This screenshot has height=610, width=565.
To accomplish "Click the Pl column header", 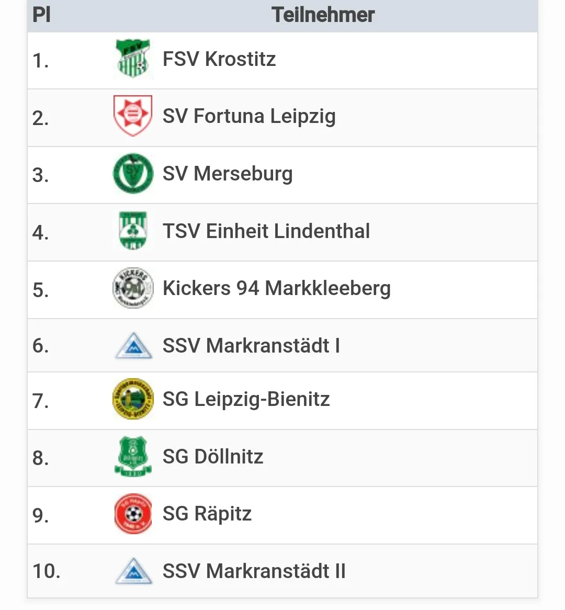I will click(42, 15).
